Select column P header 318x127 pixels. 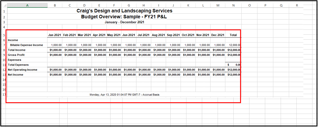click(265, 6)
